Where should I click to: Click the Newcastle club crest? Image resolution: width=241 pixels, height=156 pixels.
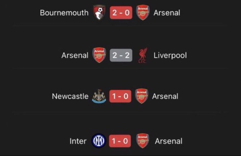pyautogui.click(x=99, y=96)
